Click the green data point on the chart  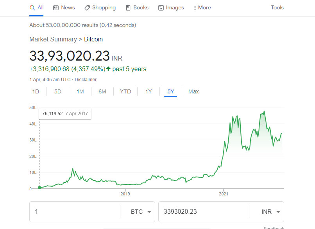pos(39,188)
